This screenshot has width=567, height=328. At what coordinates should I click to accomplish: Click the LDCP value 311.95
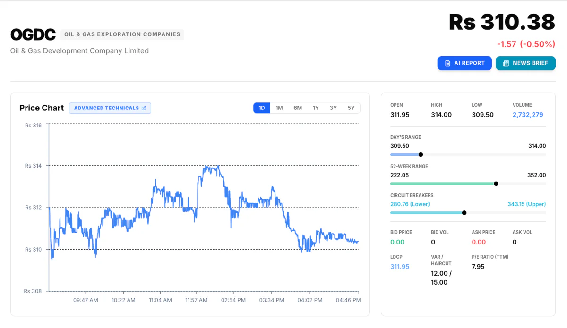[x=400, y=267]
